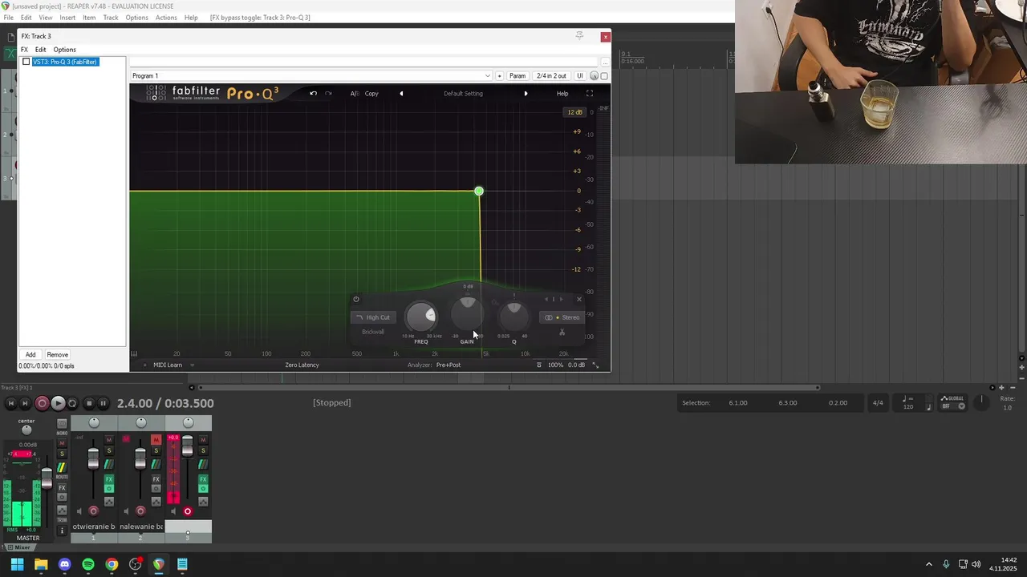
Task: Open the Options menu in FX window
Action: click(x=64, y=50)
